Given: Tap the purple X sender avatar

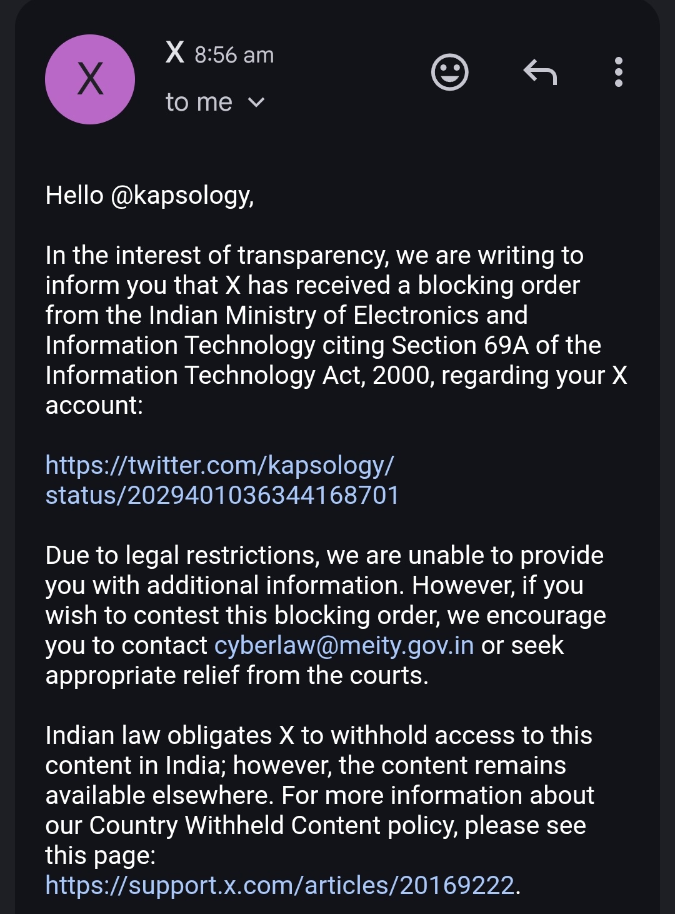Looking at the screenshot, I should (90, 79).
